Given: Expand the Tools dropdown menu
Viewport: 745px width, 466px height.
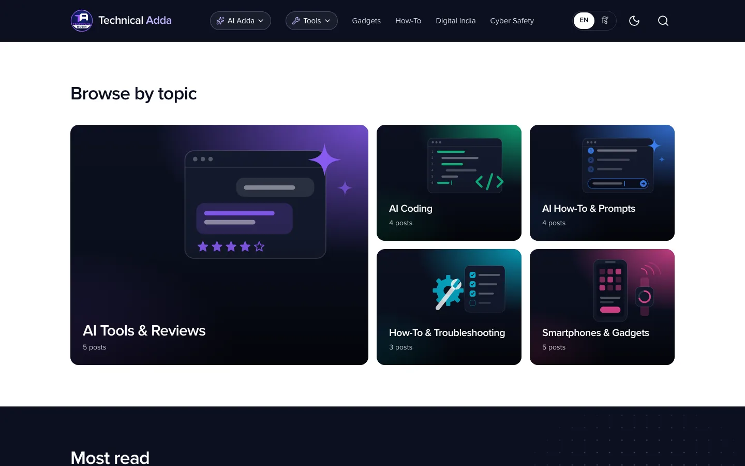Looking at the screenshot, I should click(311, 21).
